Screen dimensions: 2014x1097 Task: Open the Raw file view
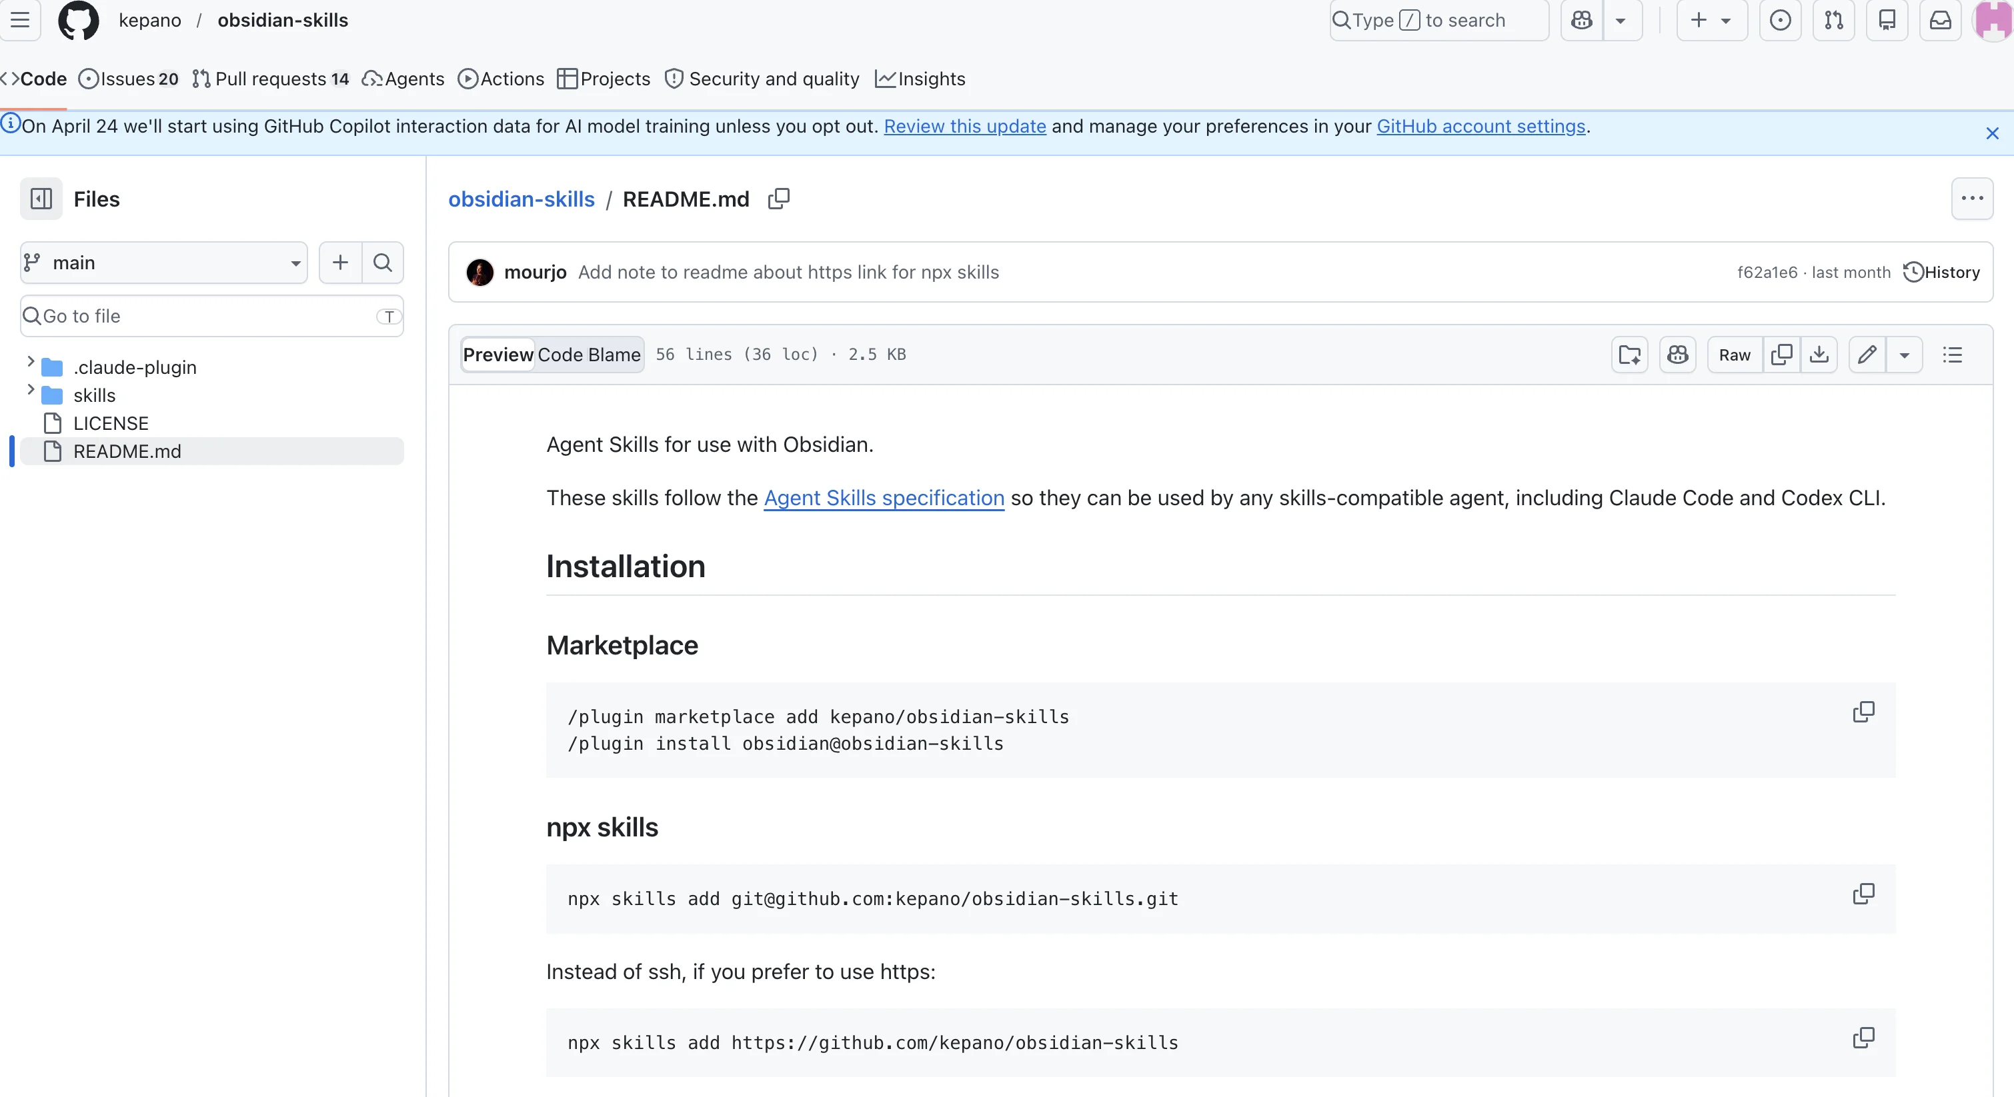(1735, 355)
